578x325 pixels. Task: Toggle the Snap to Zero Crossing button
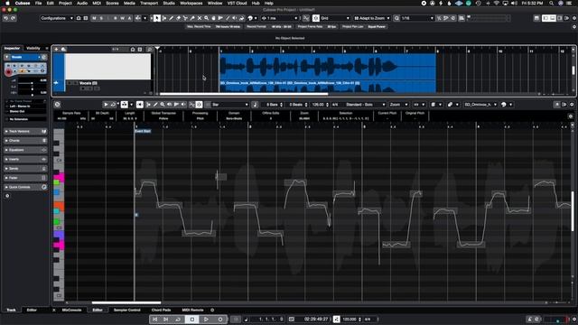pyautogui.click(x=306, y=18)
